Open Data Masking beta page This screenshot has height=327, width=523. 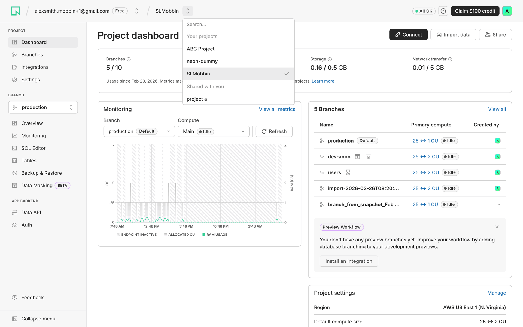coord(43,186)
